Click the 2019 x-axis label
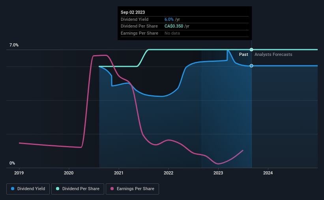324x200 pixels. coord(19,173)
